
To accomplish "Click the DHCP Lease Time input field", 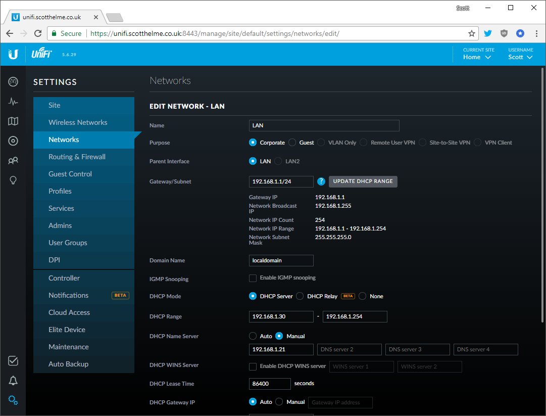I will 269,384.
